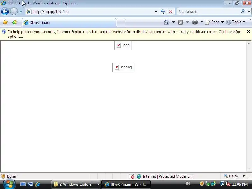Open the Tools menu
Viewport: 252px width, 189px height.
point(236,22)
